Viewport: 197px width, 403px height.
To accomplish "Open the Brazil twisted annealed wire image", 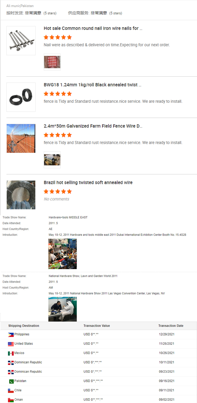I will click(21, 195).
